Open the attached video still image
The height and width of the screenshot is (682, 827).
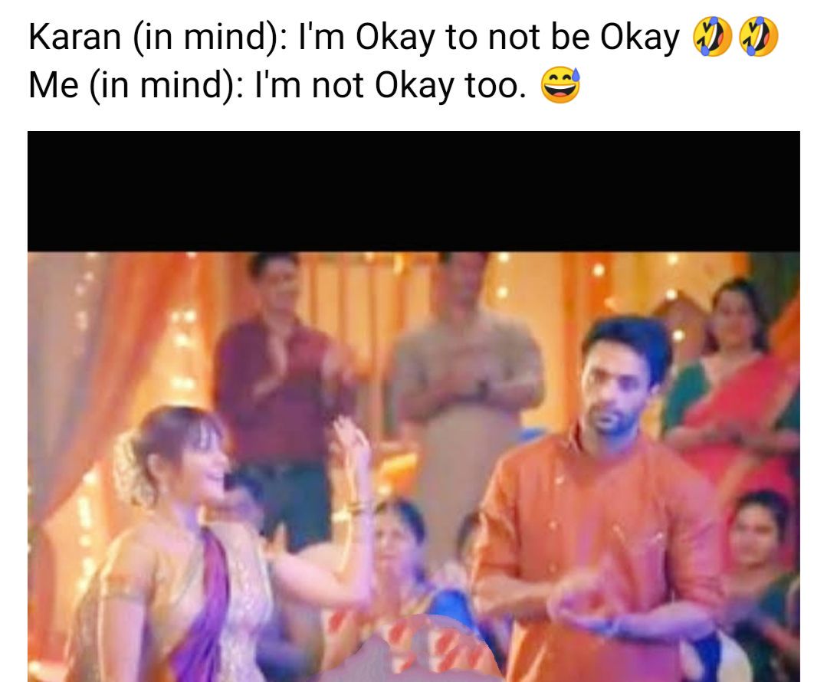pyautogui.click(x=414, y=406)
